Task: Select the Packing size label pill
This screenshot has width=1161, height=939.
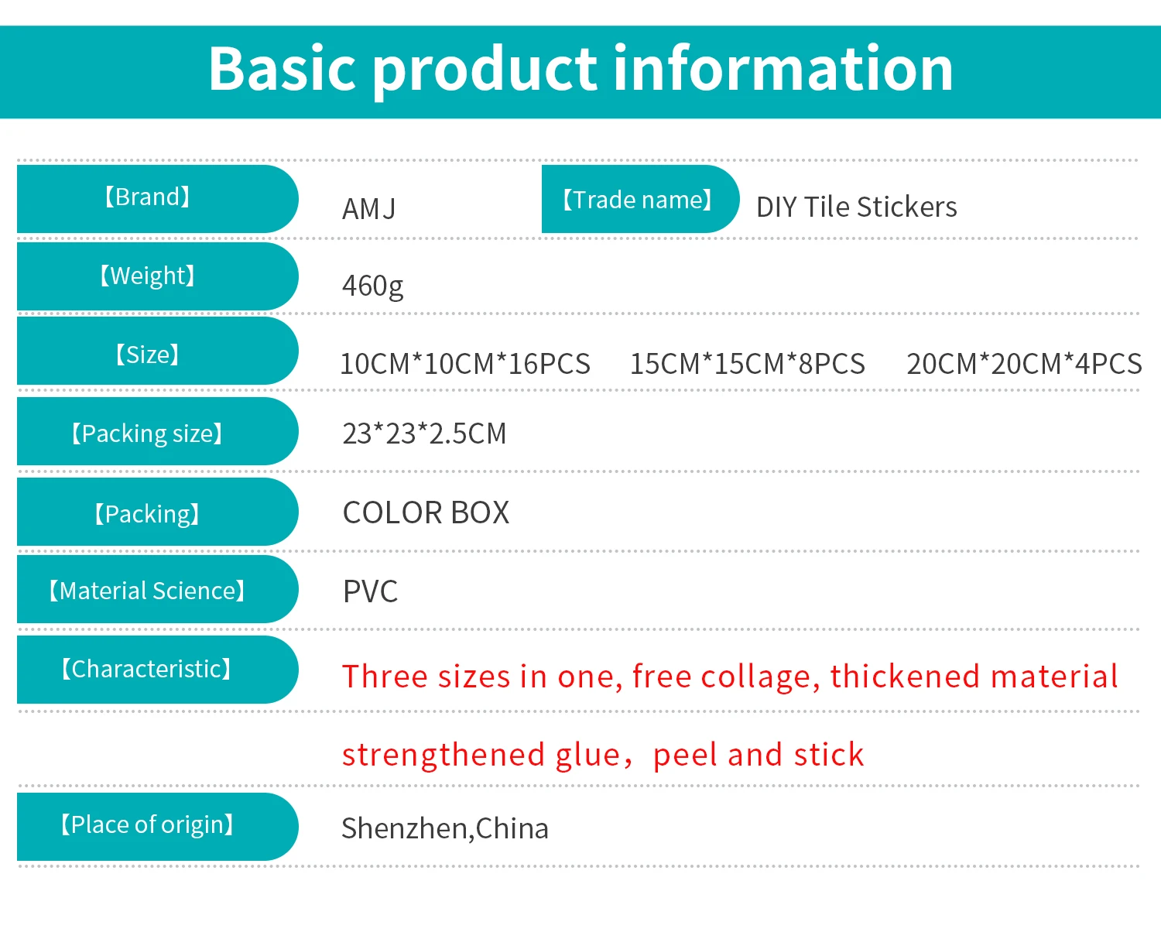Action: [x=157, y=431]
